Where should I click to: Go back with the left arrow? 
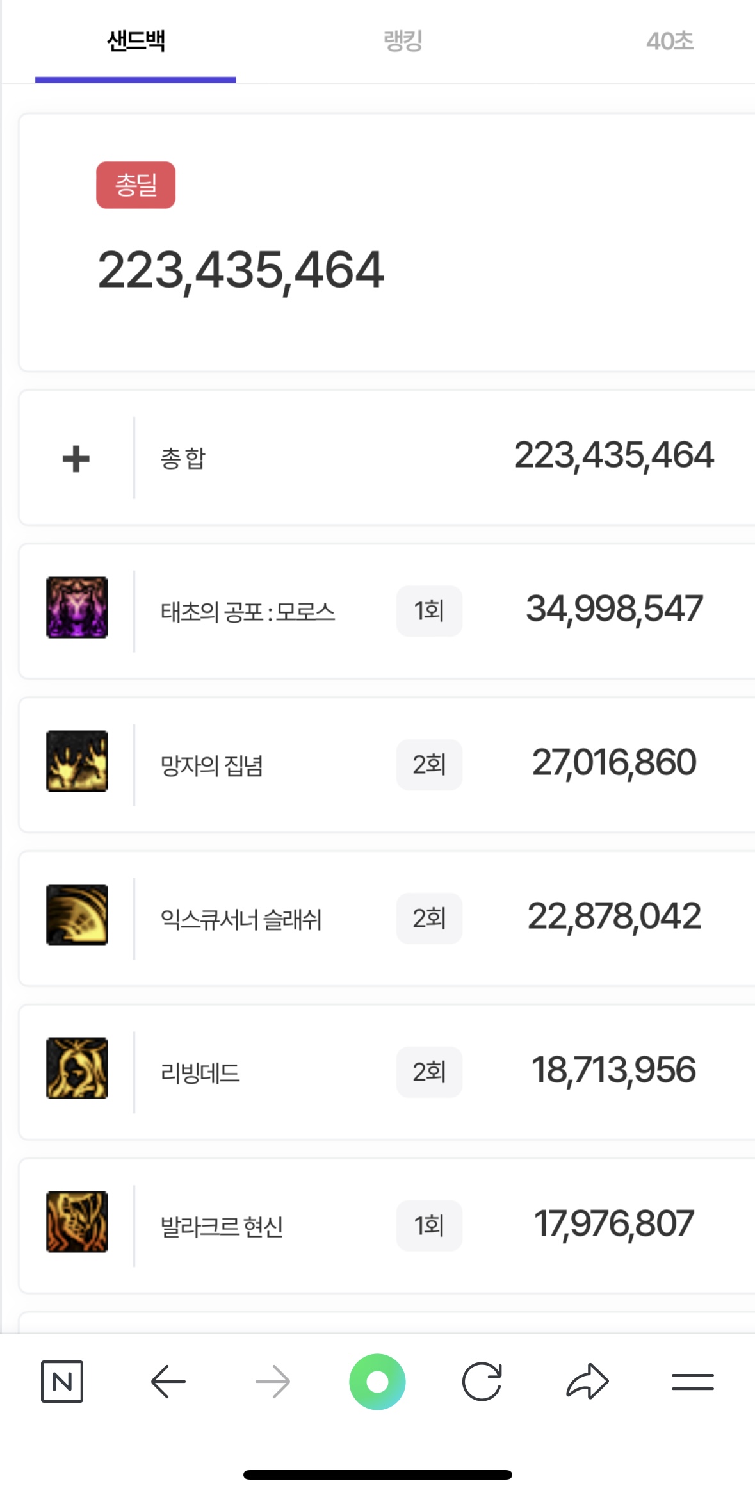coord(168,1382)
